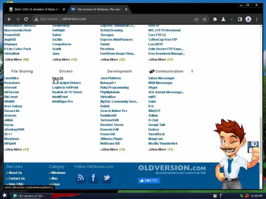Open taskbar item Old versions of Win...

31,196
